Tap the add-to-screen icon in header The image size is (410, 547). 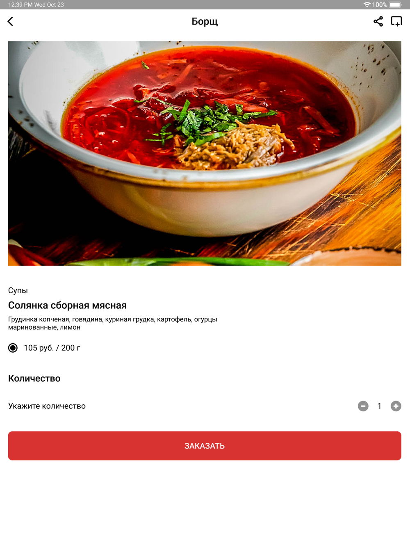click(x=396, y=21)
